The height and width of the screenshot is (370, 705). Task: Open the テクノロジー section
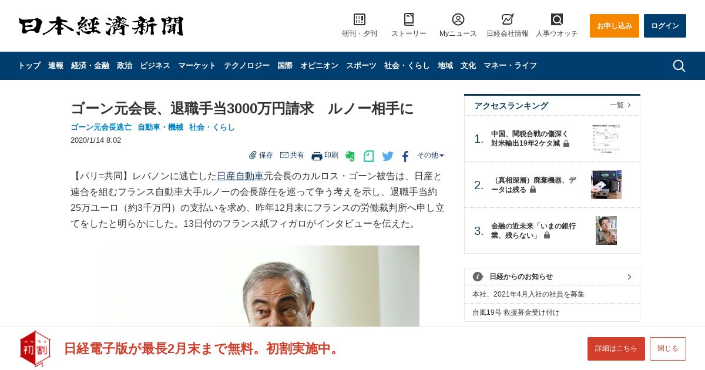247,66
